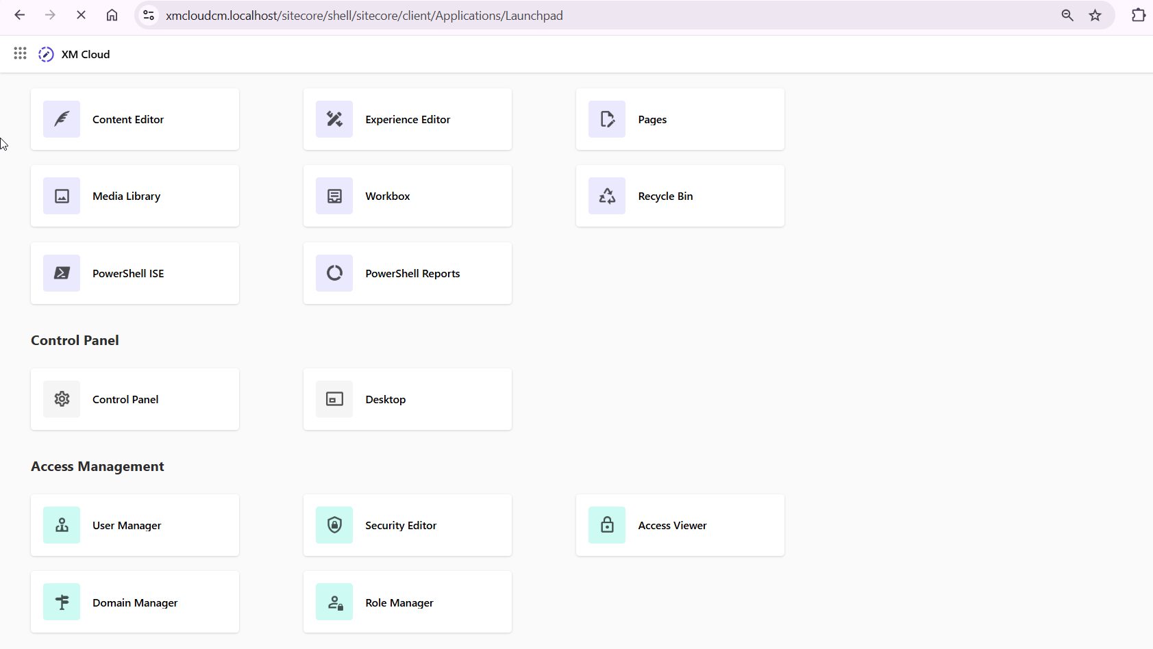
Task: Go forward in the browser
Action: click(50, 15)
